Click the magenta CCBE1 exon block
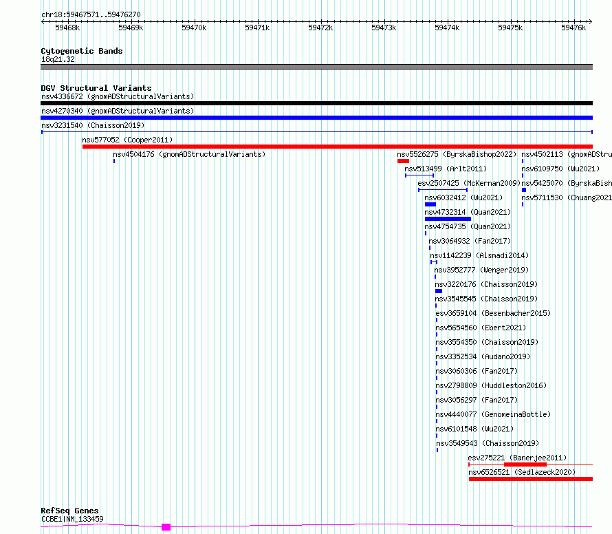This screenshot has height=534, width=612. tap(166, 527)
